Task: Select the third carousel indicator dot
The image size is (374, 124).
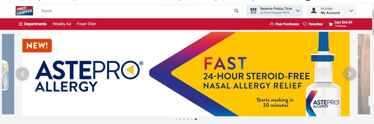Action: coord(184,119)
